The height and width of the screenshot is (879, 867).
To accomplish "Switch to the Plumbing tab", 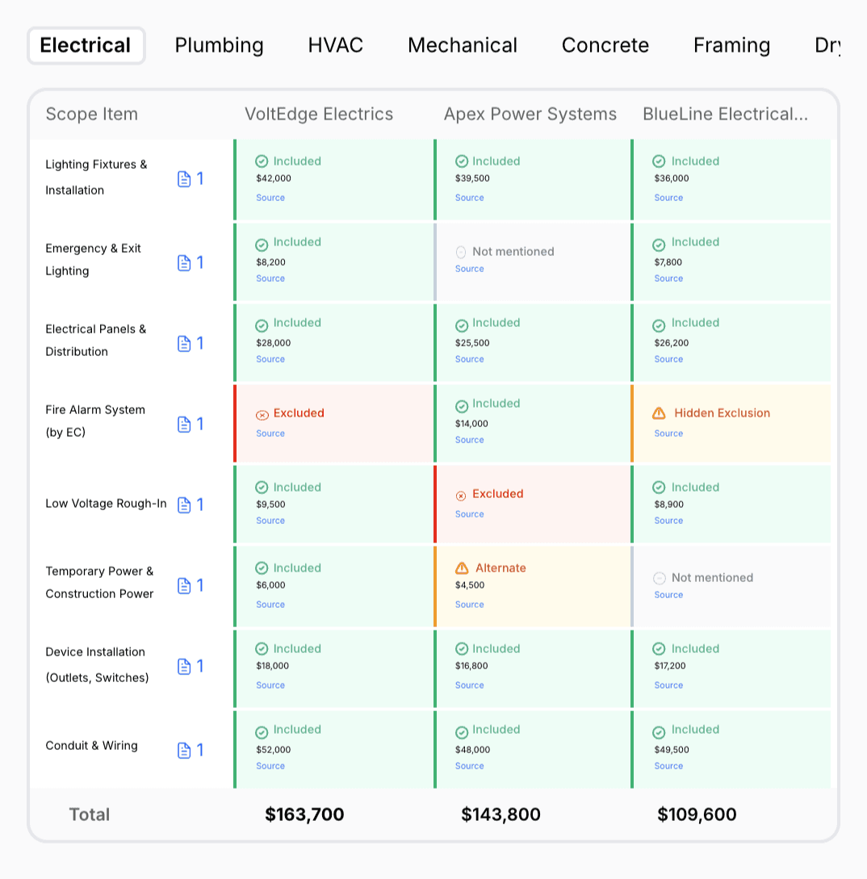I will coord(220,45).
